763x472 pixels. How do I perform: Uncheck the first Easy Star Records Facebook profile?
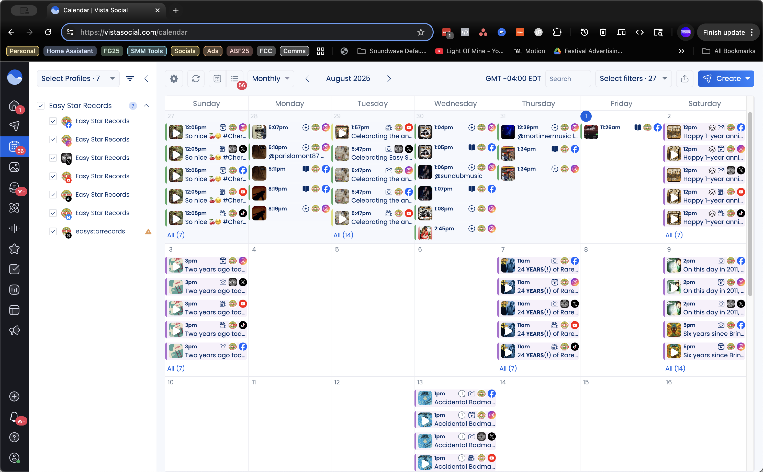[x=53, y=121]
